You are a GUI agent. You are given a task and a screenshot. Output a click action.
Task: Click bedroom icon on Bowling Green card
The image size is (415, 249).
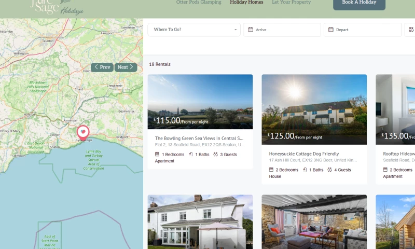[x=157, y=154]
